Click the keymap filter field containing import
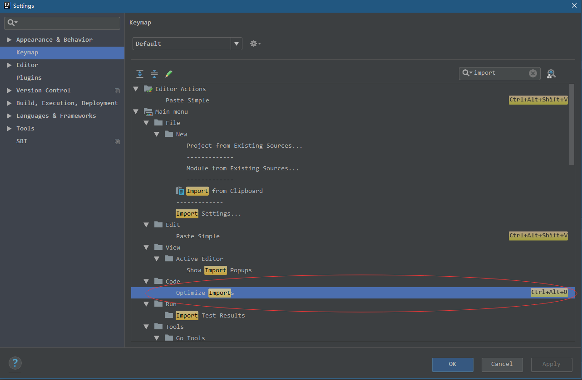 click(499, 73)
